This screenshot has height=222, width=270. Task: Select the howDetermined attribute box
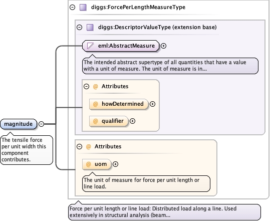coord(119,104)
